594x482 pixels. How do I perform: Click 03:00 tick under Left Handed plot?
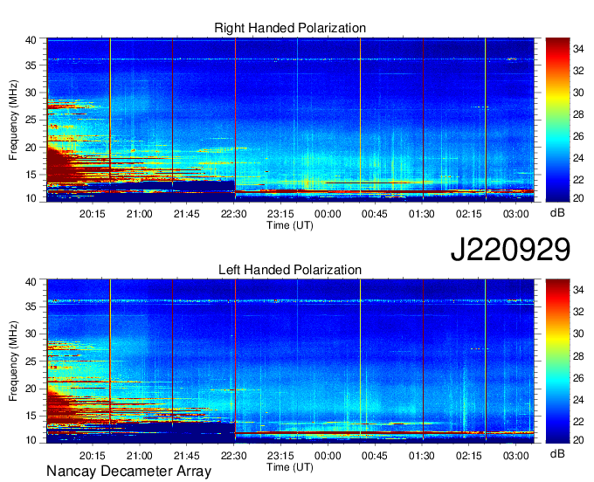pos(516,456)
